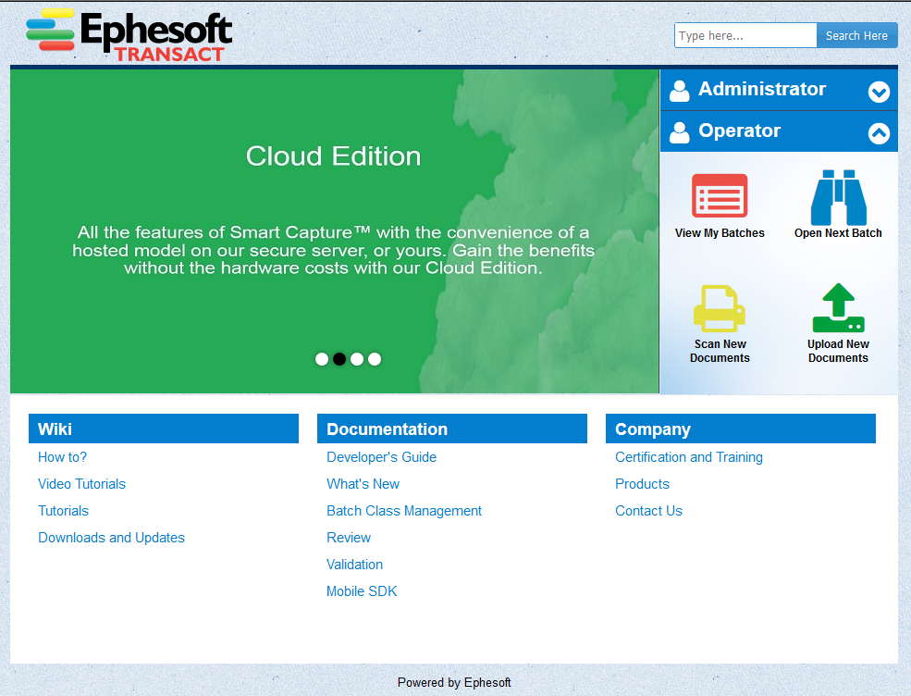911x696 pixels.
Task: Click the Administrator panel header label
Action: [762, 89]
